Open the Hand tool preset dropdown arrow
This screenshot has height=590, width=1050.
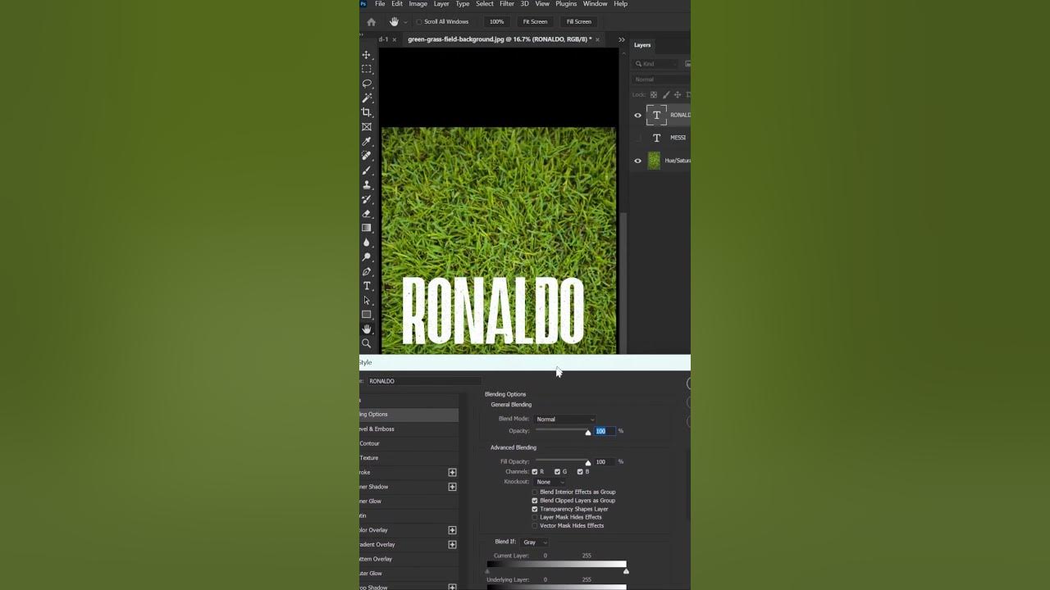point(405,22)
